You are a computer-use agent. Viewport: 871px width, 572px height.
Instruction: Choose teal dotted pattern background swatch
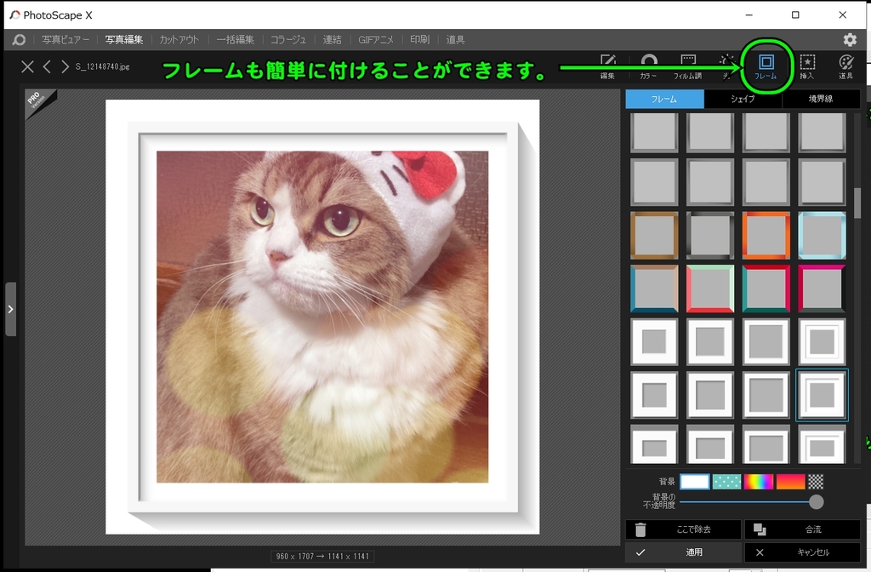point(726,482)
